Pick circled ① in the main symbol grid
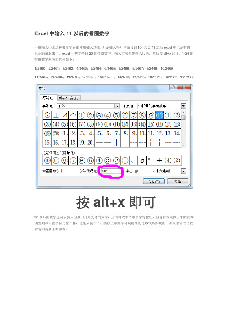Image resolution: width=228 pixels, height=322 pixels. pyautogui.click(x=82, y=115)
